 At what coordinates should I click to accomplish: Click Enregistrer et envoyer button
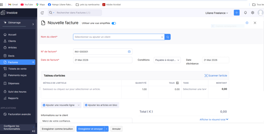click(x=90, y=129)
